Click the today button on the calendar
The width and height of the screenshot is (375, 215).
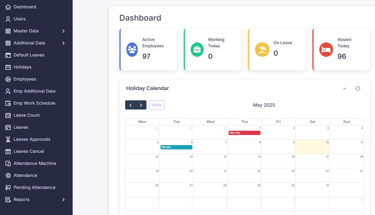tap(156, 105)
